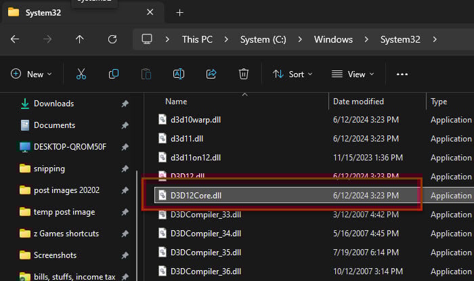The height and width of the screenshot is (281, 474).
Task: Click the d3d11on12.dll file icon
Action: (163, 157)
